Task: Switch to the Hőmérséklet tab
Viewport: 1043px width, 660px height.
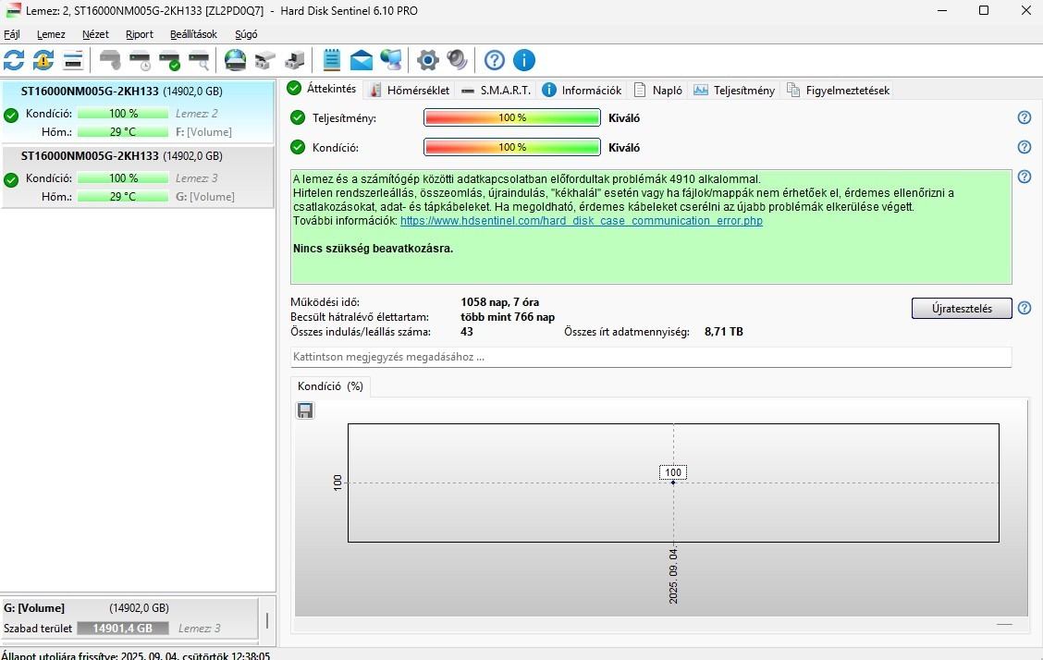Action: (x=410, y=90)
